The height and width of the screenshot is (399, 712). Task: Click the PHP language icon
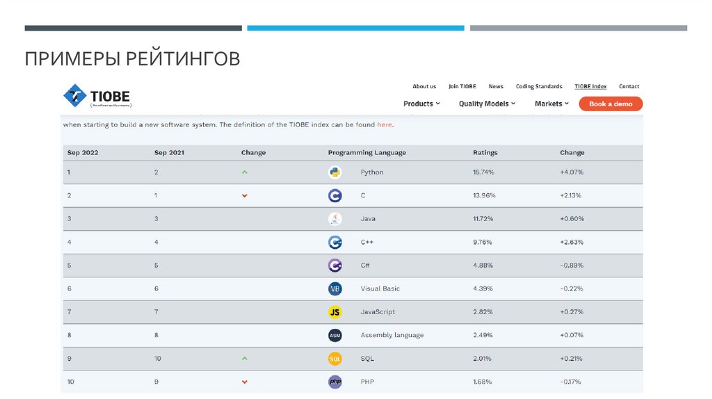(335, 382)
